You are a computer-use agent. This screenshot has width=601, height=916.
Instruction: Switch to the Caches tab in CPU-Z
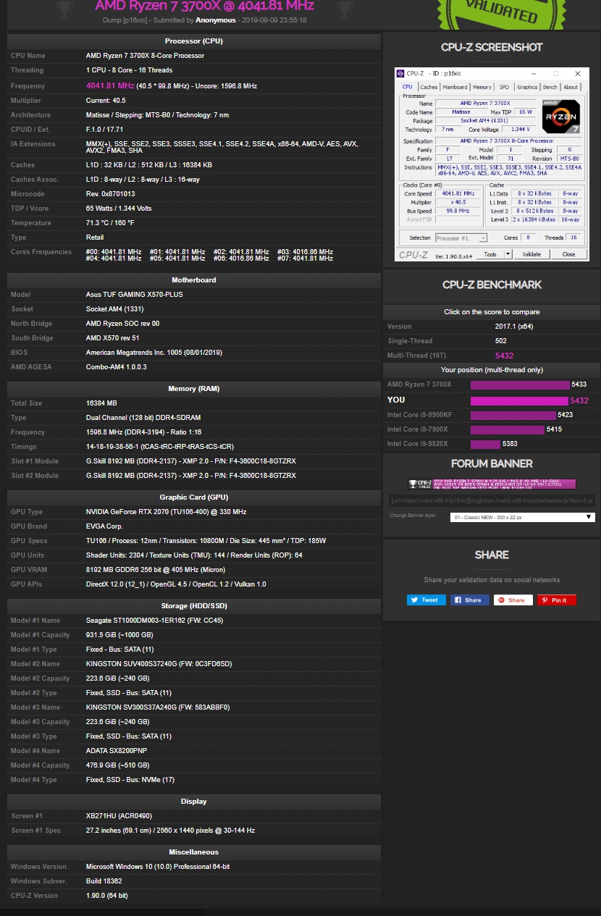pyautogui.click(x=429, y=87)
